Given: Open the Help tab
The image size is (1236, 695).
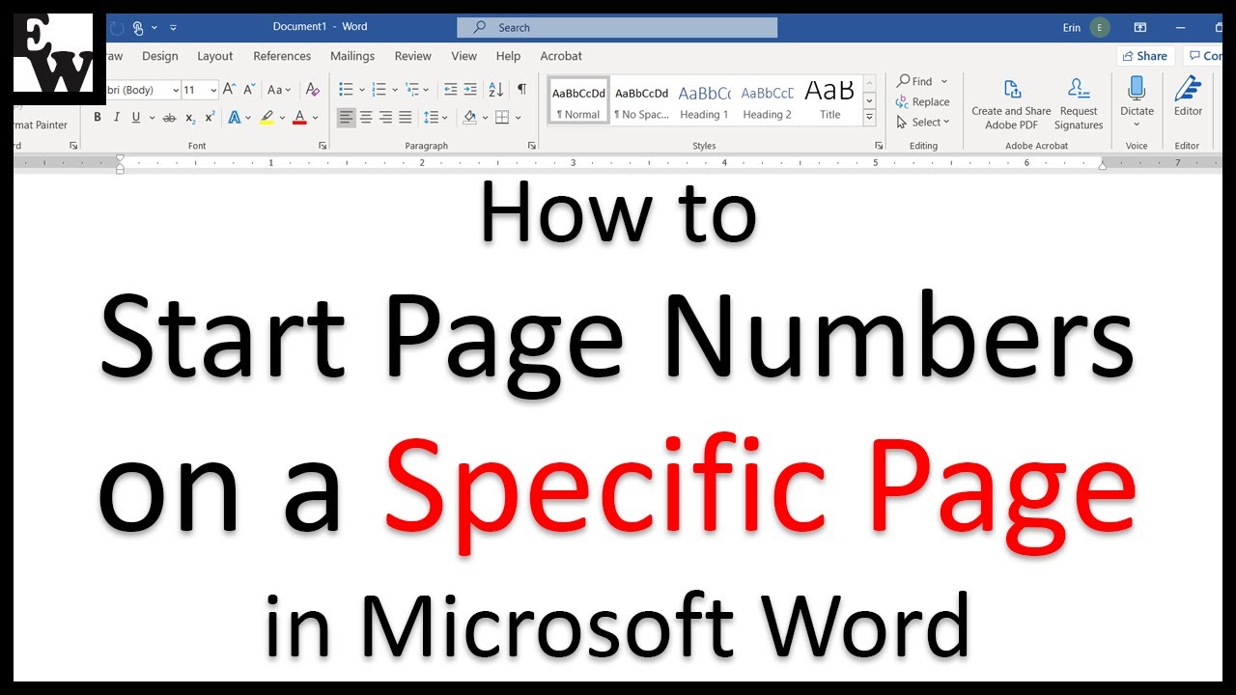Looking at the screenshot, I should coord(508,56).
